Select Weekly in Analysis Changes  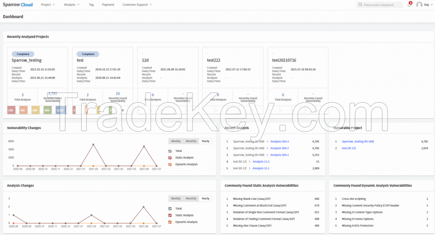pos(176,199)
